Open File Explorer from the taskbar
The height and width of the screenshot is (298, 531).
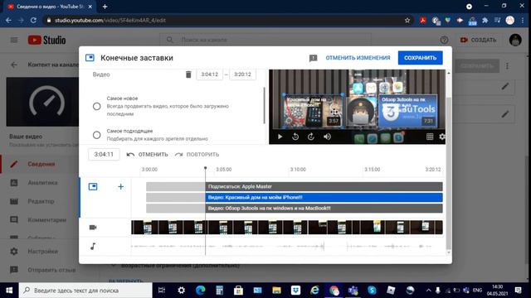click(276, 291)
